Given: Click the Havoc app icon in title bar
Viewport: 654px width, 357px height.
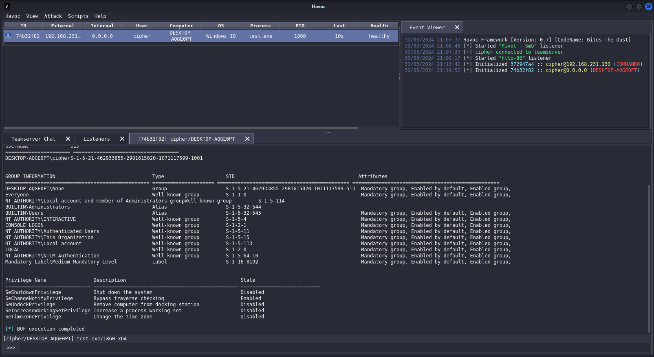Looking at the screenshot, I should coord(7,6).
